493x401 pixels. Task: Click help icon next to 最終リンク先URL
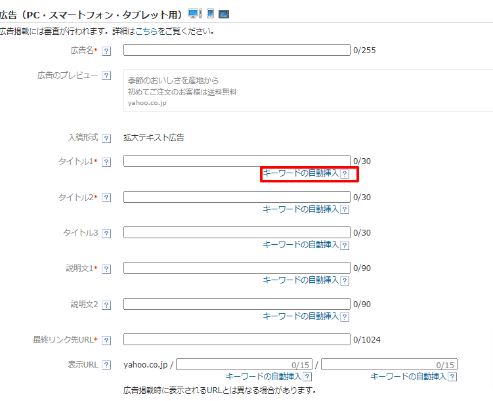106,341
